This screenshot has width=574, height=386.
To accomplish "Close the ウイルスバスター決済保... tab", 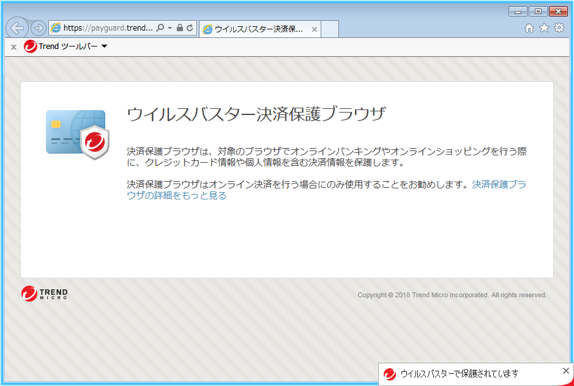I will click(315, 29).
